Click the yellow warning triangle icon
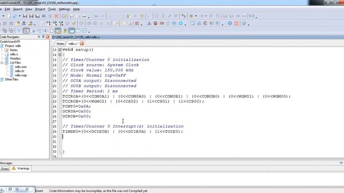The image size is (344, 193). [14, 168]
